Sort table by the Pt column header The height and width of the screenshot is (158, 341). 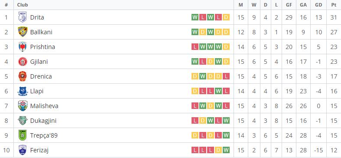(x=334, y=5)
